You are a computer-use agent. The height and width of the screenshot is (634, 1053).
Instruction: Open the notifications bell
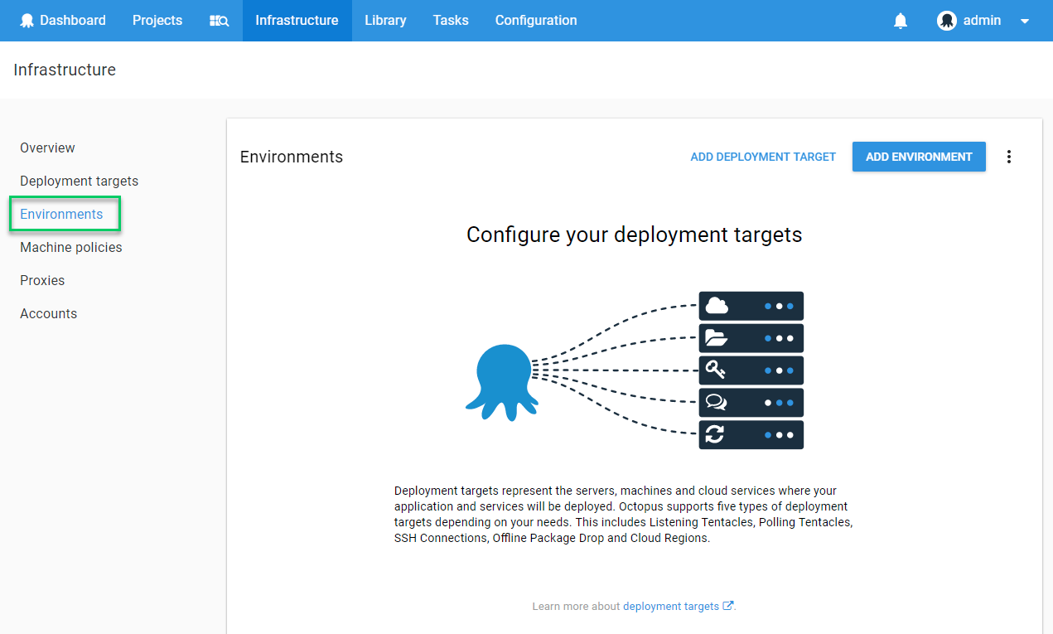coord(901,21)
